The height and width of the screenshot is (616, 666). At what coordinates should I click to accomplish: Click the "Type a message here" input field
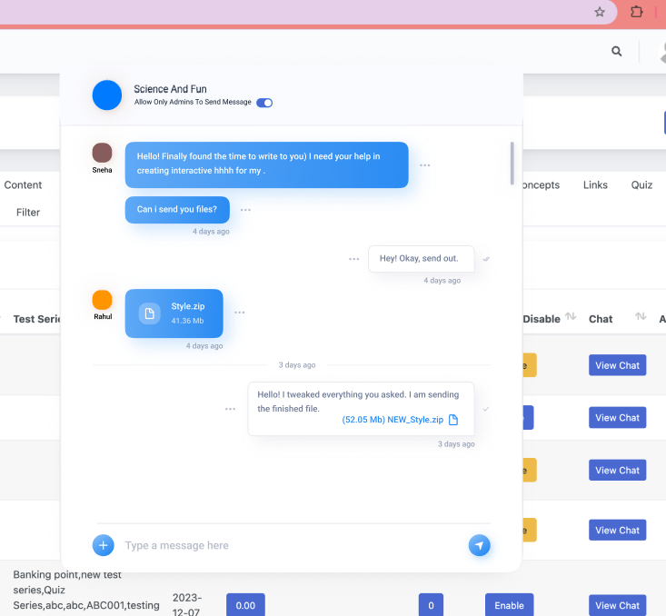(291, 545)
